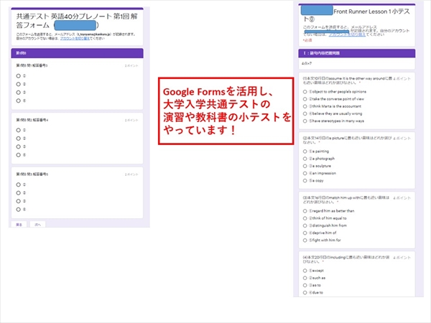This screenshot has height=323, width=431.
Task: Choose the 'a sculpture' answer
Action: [305, 166]
